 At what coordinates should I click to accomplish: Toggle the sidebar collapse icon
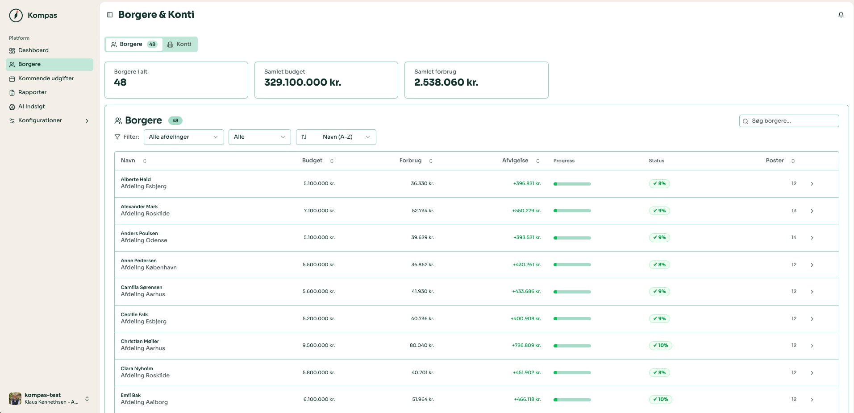tap(110, 15)
